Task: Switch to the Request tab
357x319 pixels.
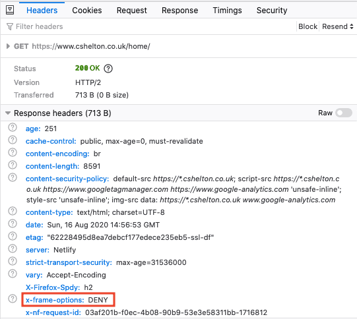Action: point(131,11)
